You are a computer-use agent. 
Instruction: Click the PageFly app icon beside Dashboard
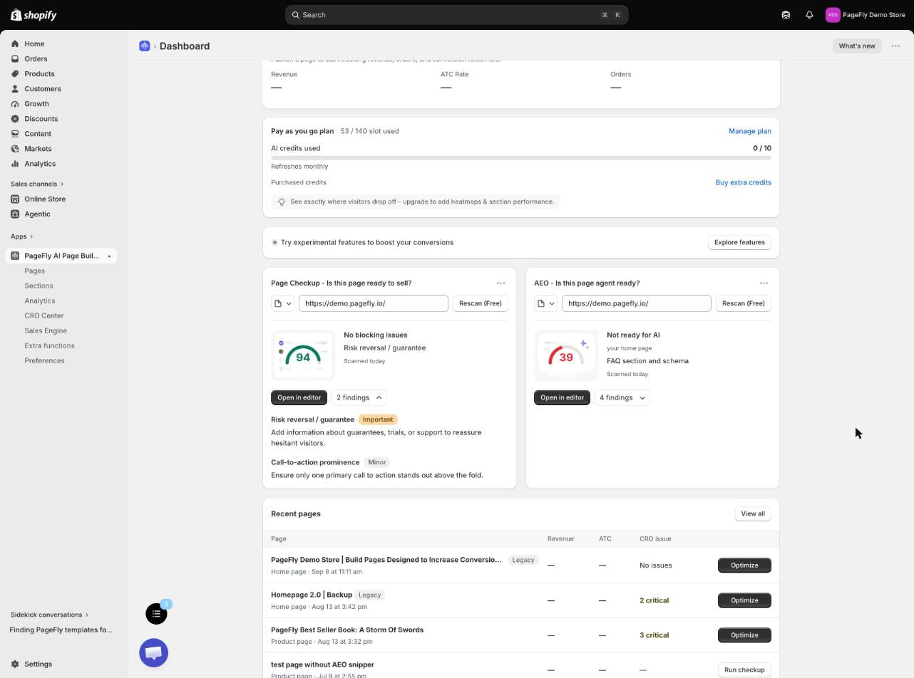click(145, 46)
